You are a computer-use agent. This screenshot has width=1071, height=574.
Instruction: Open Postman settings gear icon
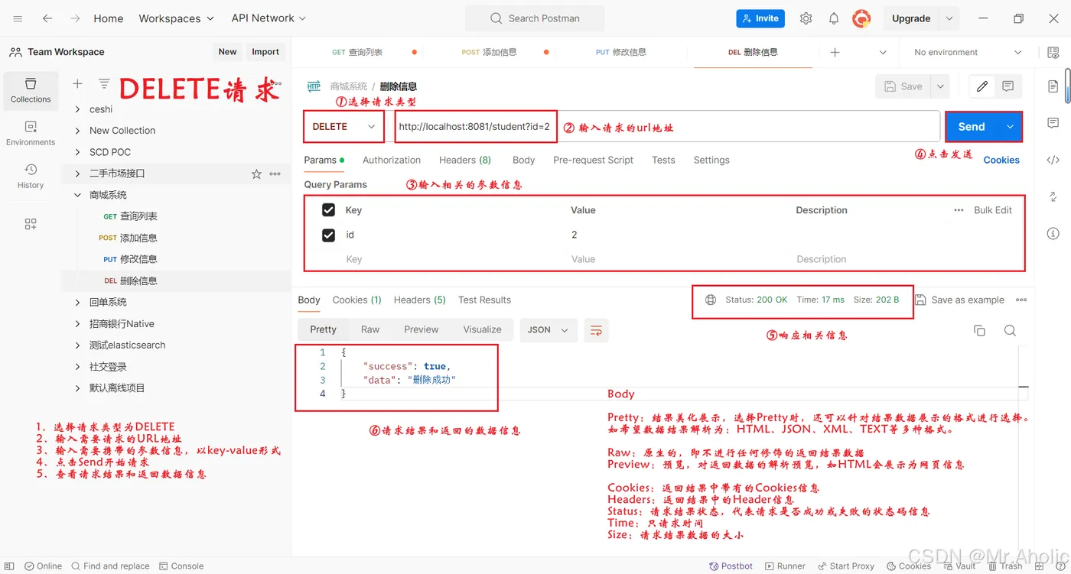(x=806, y=18)
